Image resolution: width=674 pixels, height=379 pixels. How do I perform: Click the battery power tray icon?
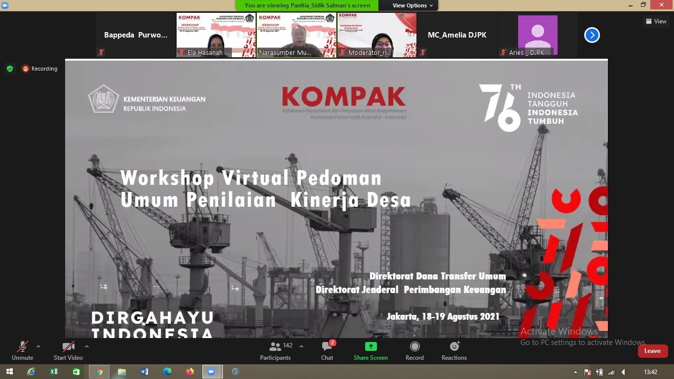pos(599,372)
